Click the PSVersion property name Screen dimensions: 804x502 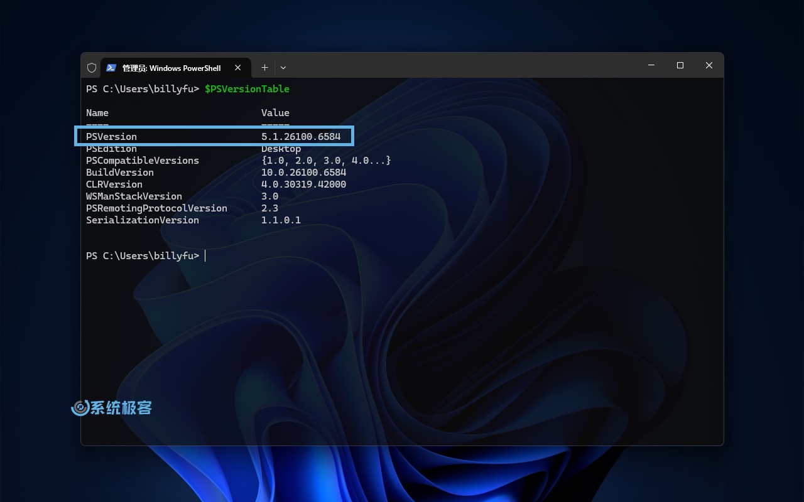tap(111, 137)
